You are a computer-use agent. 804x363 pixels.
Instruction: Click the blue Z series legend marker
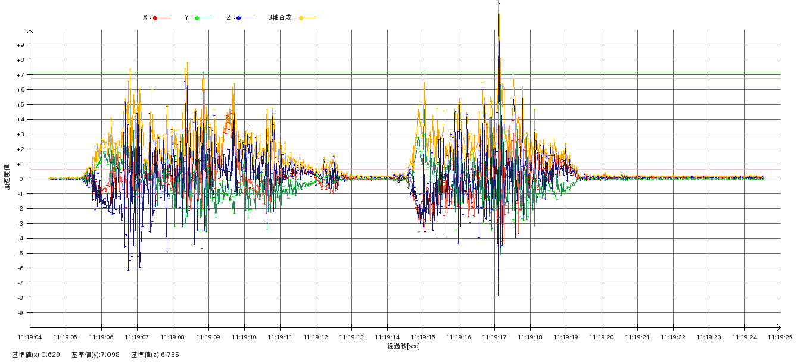tap(239, 18)
